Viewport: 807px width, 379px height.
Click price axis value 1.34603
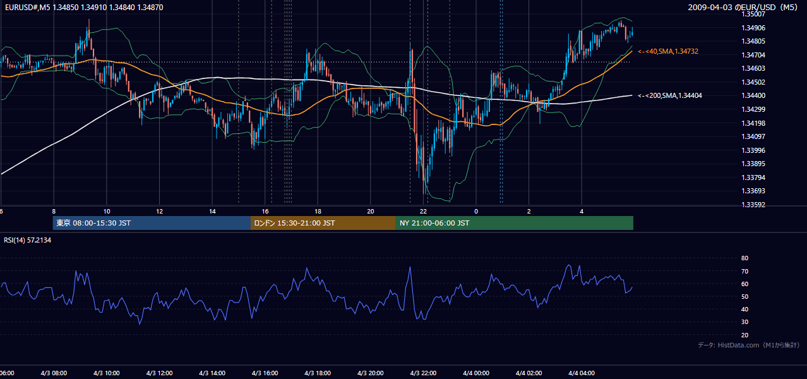753,68
